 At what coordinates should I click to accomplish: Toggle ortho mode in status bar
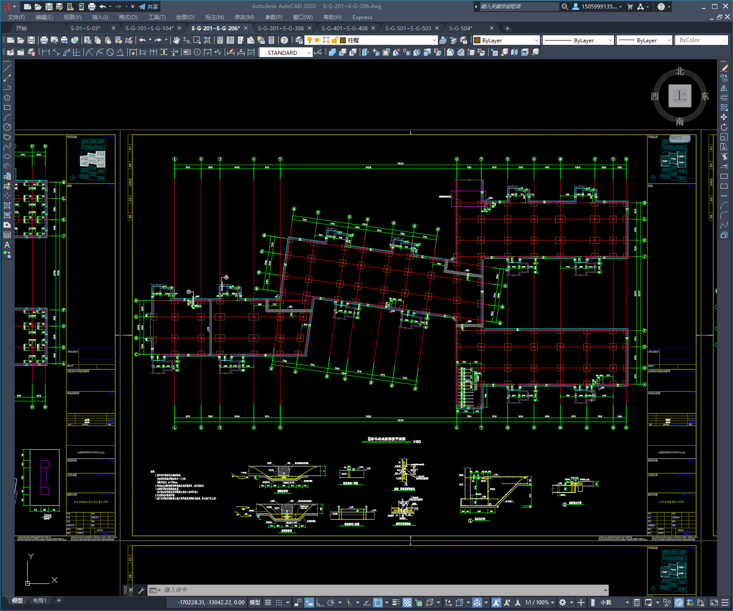[x=320, y=603]
